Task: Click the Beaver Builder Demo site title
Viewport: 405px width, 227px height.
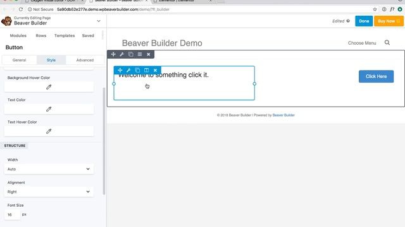Action: 162,43
